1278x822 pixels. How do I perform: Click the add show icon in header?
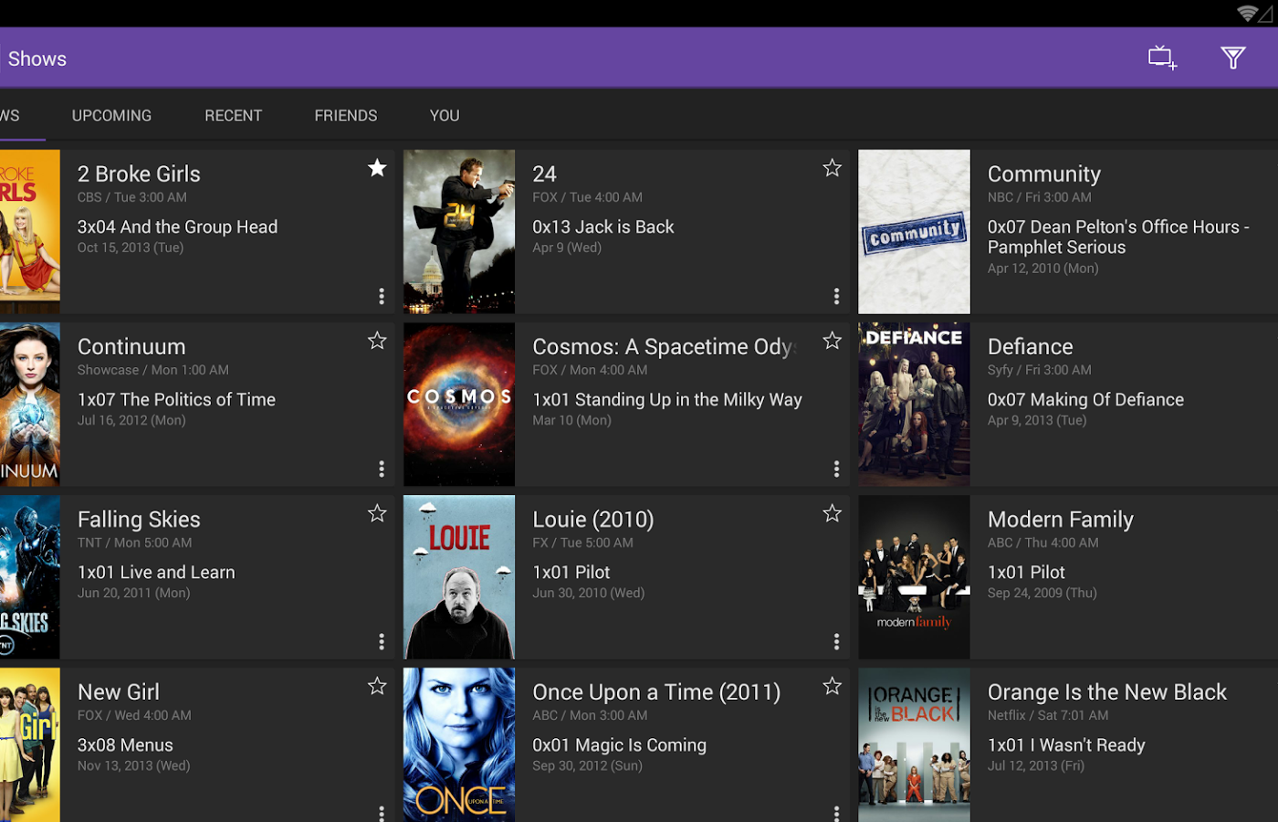1161,58
